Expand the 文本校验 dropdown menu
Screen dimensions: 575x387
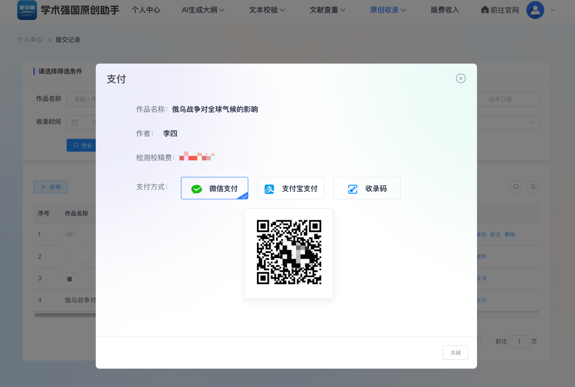coord(267,10)
